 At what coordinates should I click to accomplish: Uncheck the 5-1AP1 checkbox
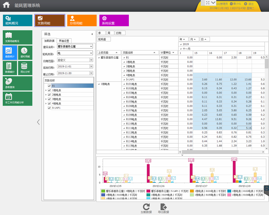tap(49, 108)
